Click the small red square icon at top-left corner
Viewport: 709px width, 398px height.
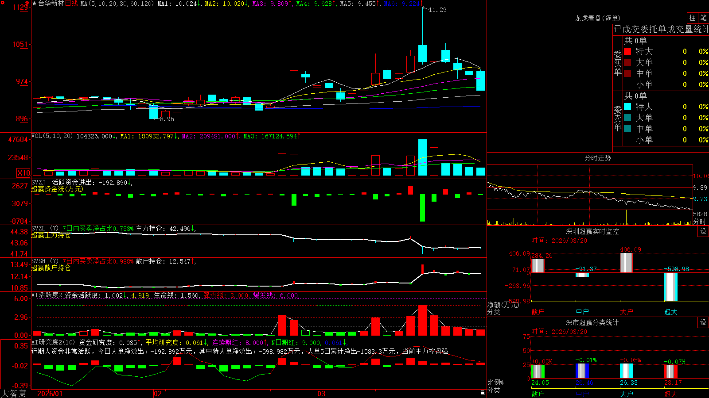pyautogui.click(x=2, y=2)
